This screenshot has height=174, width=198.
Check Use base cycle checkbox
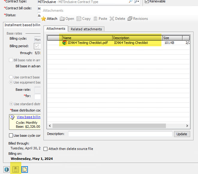(11, 136)
